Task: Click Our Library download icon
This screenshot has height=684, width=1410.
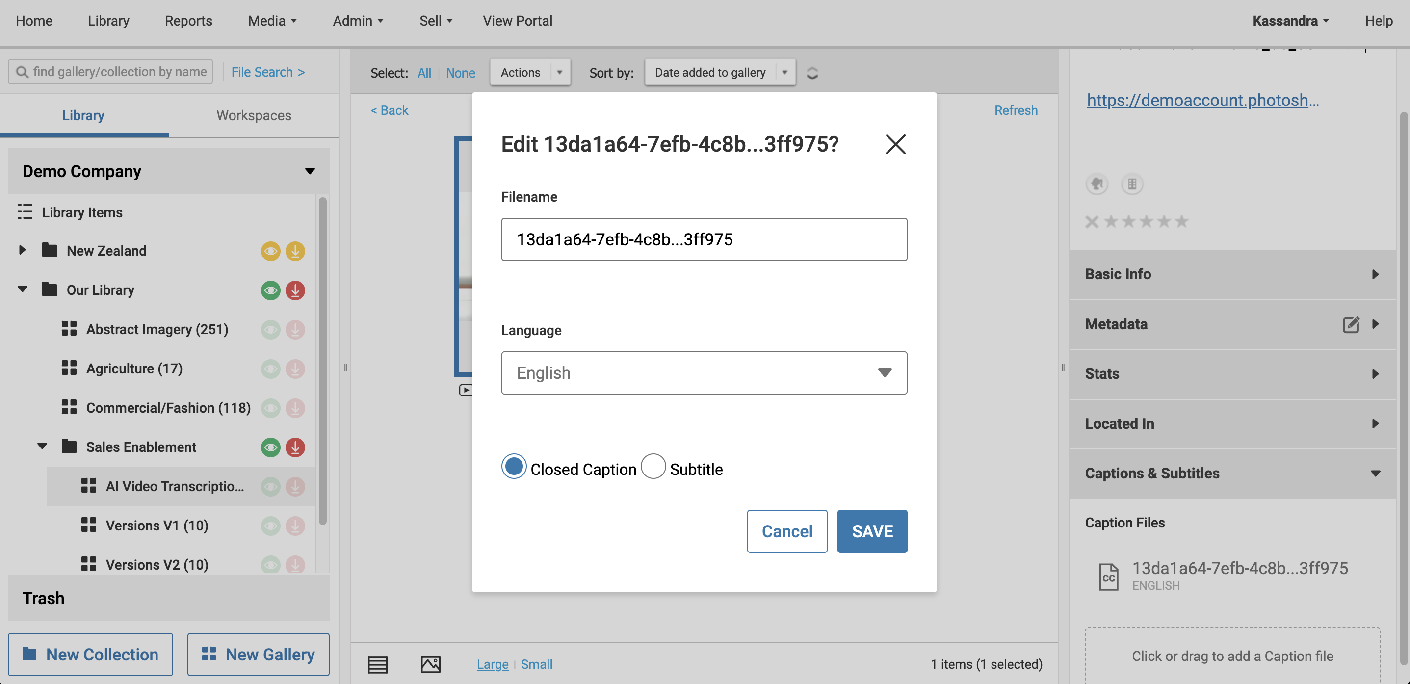Action: tap(295, 290)
